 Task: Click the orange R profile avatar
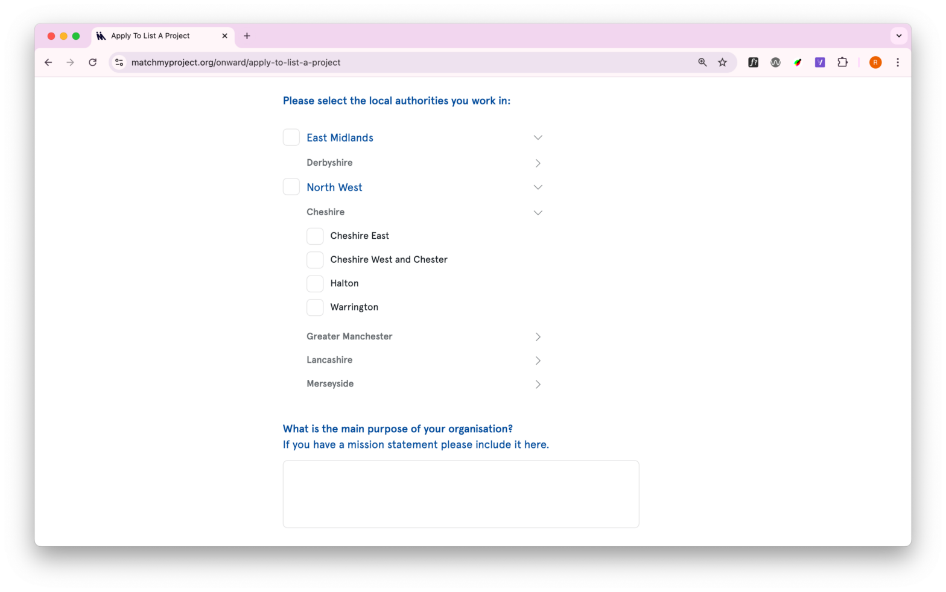click(x=875, y=62)
